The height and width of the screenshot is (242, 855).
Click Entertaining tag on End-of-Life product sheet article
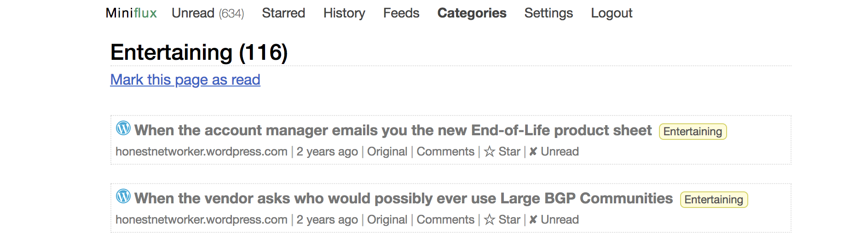(693, 132)
